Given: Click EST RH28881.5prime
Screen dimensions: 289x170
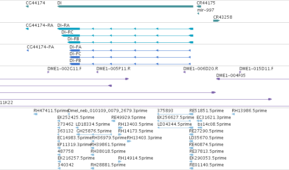Looking at the screenshot, I should coord(108,165).
